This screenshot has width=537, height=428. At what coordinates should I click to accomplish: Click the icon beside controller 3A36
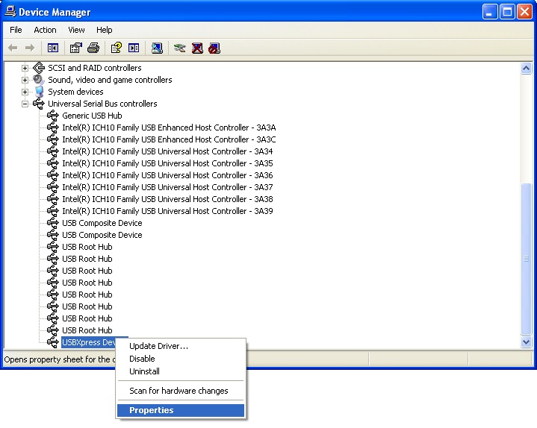[x=53, y=175]
